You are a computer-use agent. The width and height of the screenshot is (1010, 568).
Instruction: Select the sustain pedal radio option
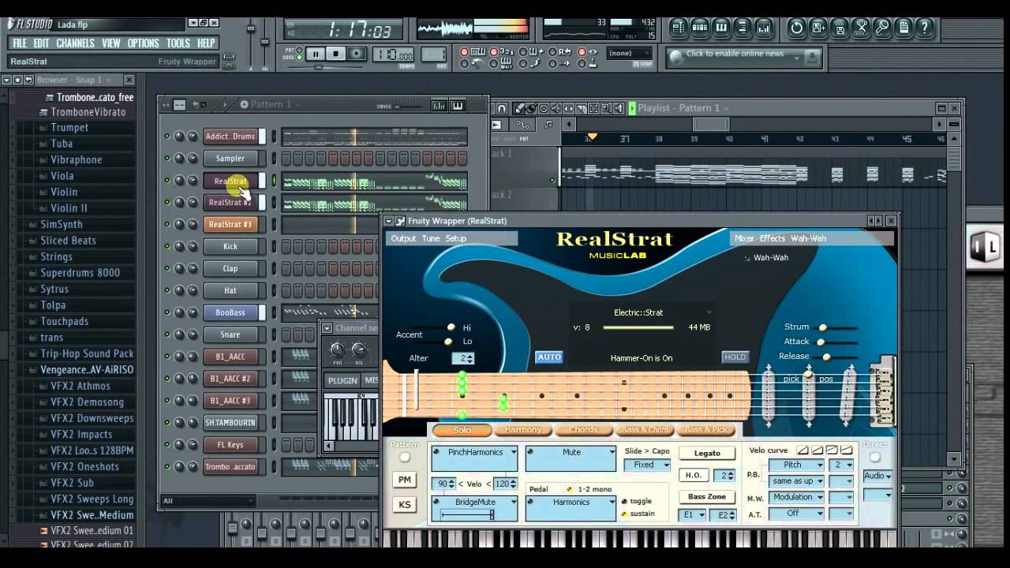624,514
